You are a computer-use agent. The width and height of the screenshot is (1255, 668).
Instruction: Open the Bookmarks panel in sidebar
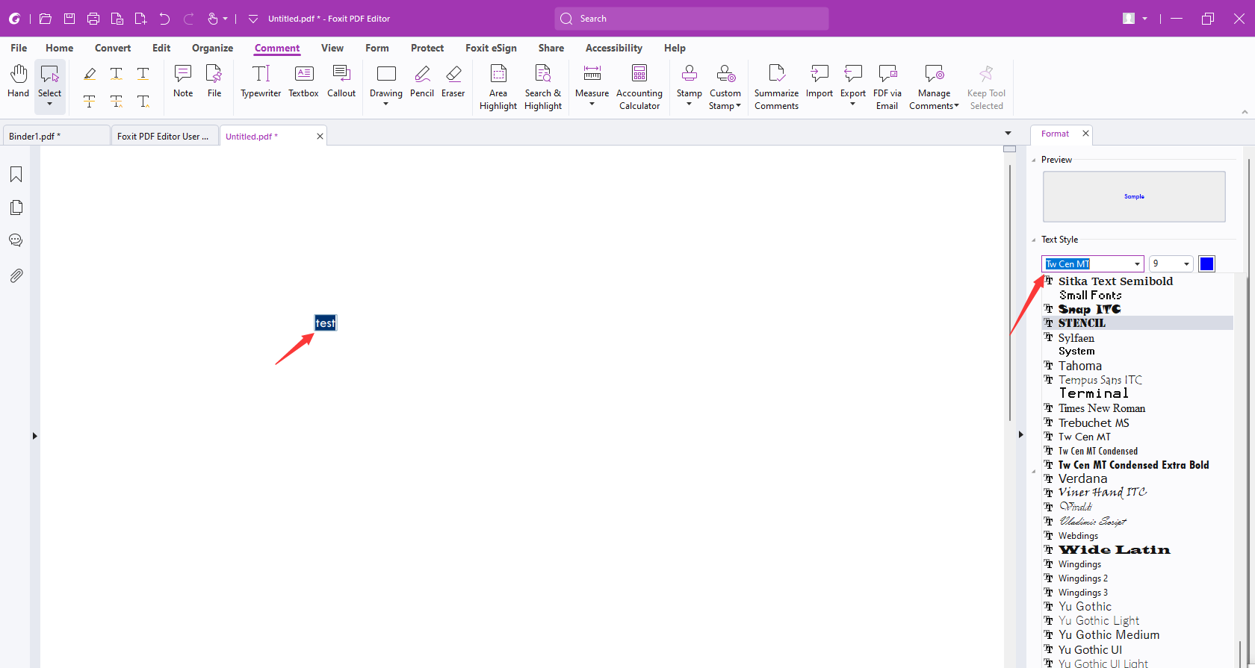coord(16,175)
